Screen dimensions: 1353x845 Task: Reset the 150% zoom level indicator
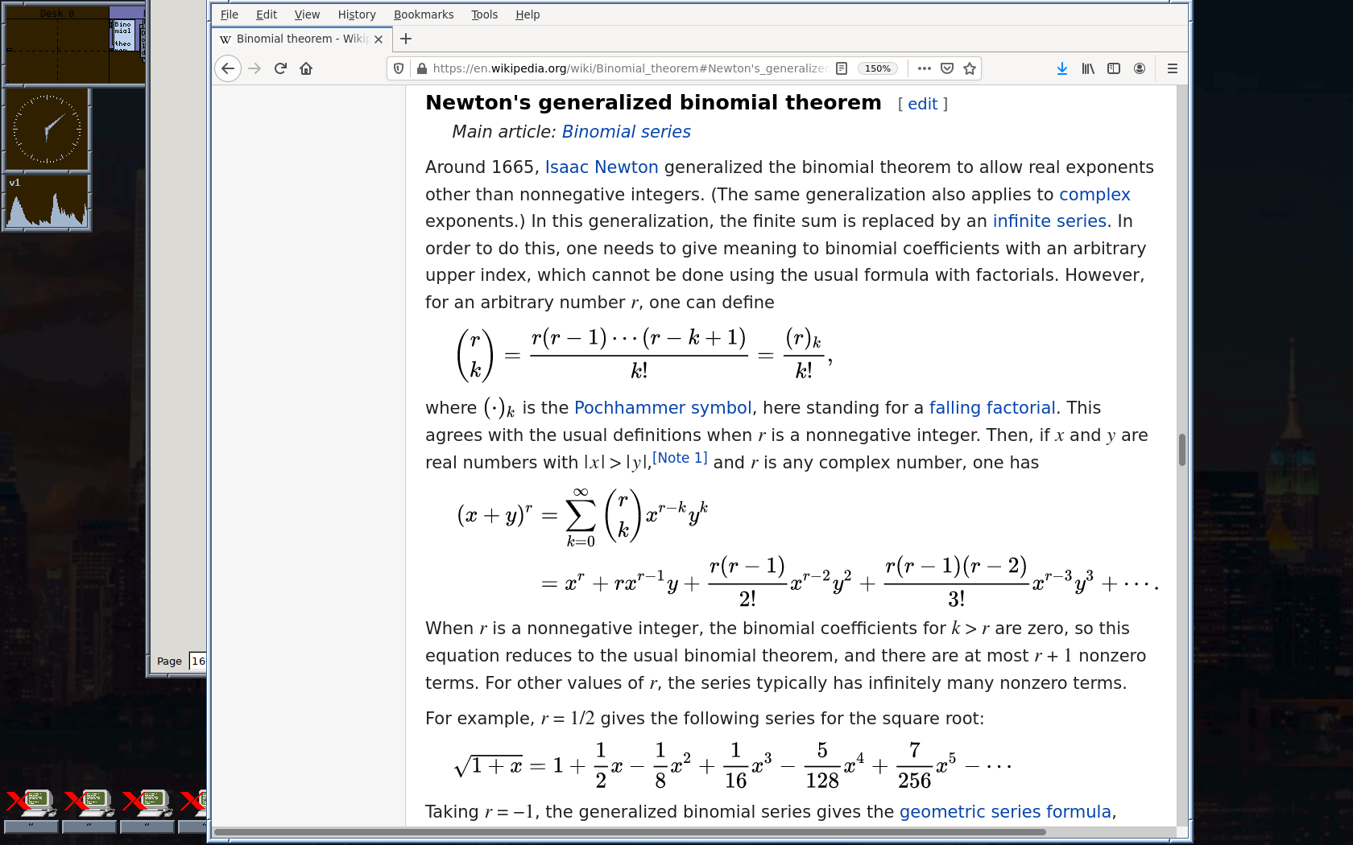pyautogui.click(x=877, y=68)
